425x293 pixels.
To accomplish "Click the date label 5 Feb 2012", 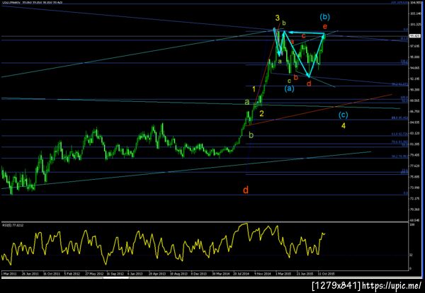I will click(72, 274).
